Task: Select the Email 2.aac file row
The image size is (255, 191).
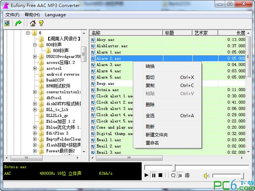Action: pyautogui.click(x=168, y=146)
